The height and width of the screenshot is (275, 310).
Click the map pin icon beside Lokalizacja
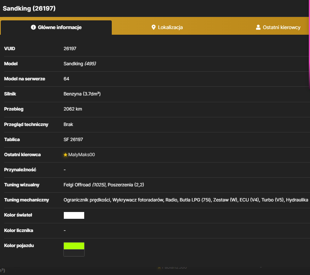click(153, 27)
